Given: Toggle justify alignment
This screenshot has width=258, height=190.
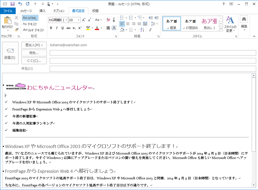Looking at the screenshot, I should click(139, 24).
